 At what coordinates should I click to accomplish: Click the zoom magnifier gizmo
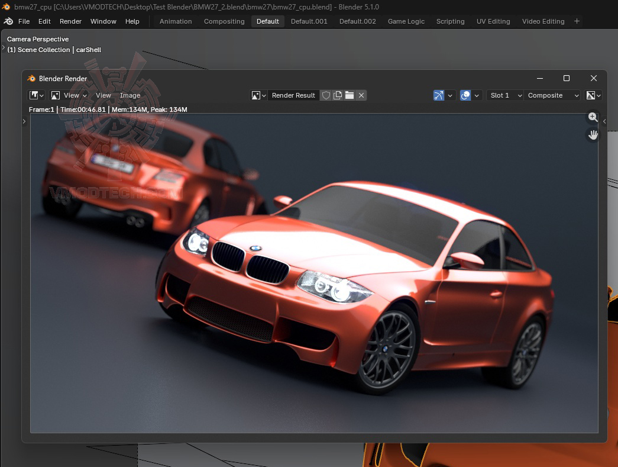[593, 117]
